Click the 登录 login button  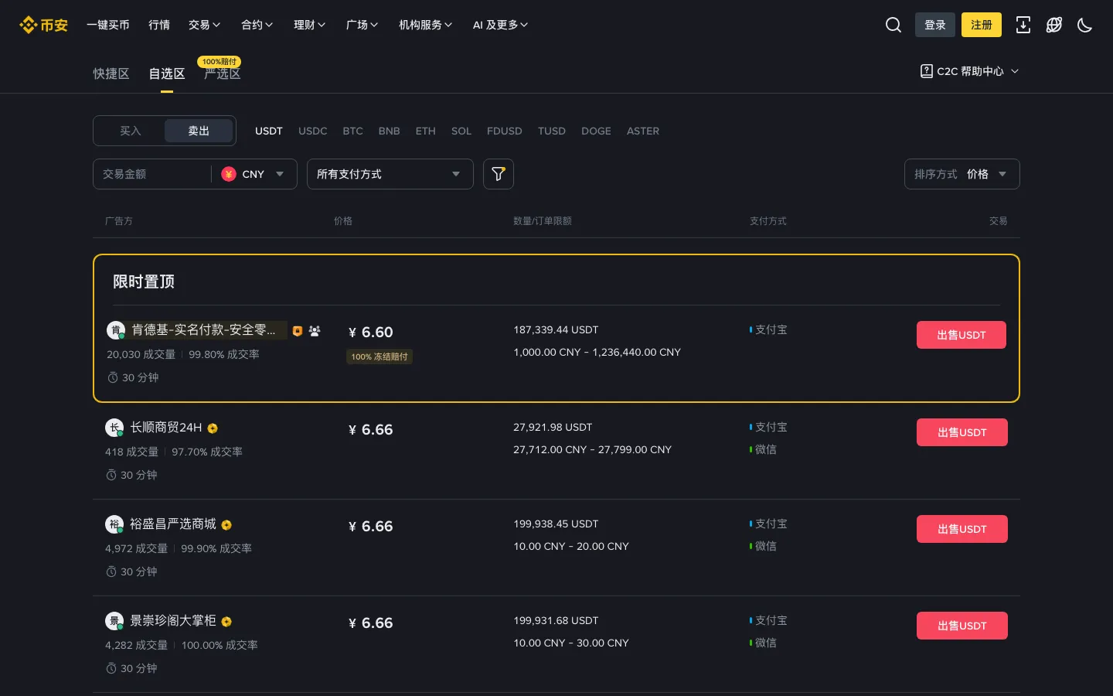pyautogui.click(x=935, y=25)
